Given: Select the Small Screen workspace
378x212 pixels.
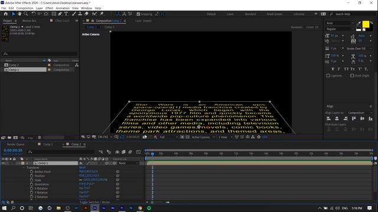Looking at the screenshot, I should tap(274, 14).
